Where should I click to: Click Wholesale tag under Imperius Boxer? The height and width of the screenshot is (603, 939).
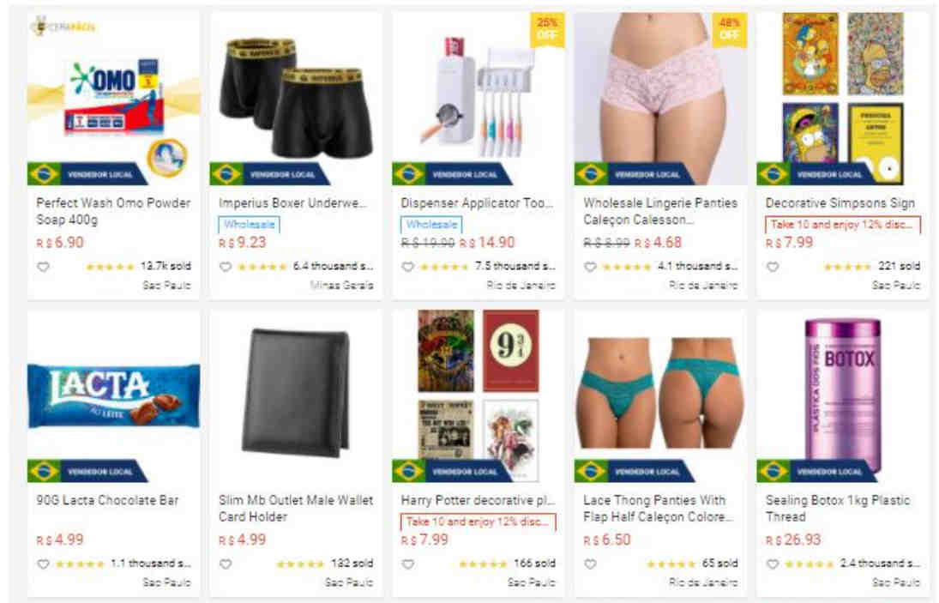click(x=250, y=225)
